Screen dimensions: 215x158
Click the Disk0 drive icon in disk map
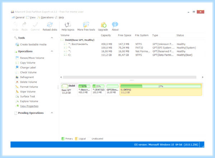65,86
